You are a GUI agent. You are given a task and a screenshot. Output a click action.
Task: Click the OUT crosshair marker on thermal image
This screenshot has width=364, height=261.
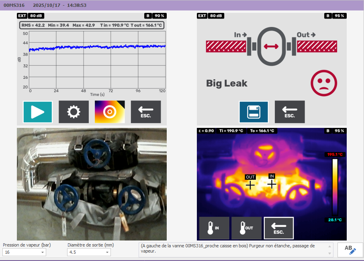(250, 185)
